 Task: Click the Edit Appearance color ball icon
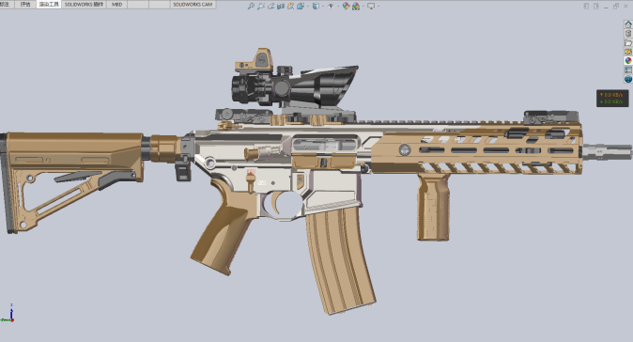(x=346, y=6)
